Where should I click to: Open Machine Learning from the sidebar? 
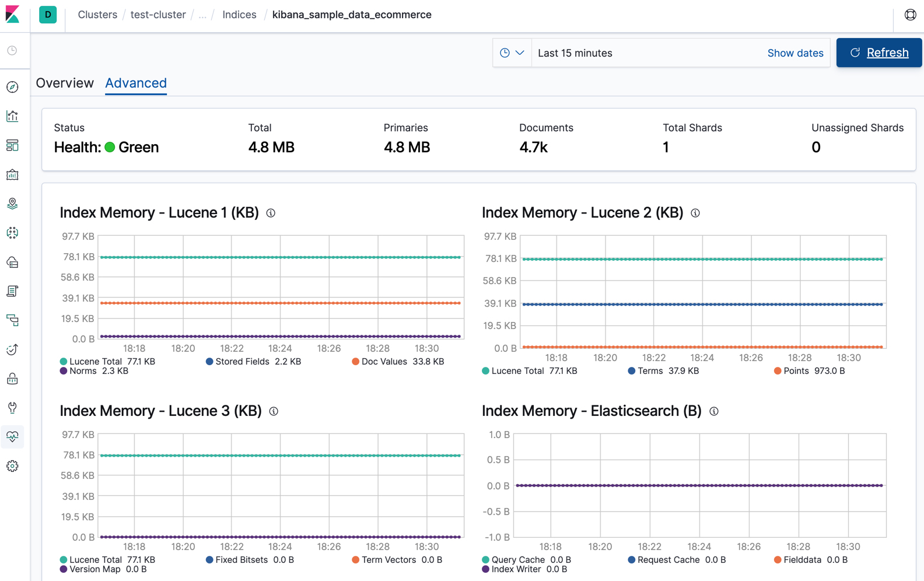[12, 233]
